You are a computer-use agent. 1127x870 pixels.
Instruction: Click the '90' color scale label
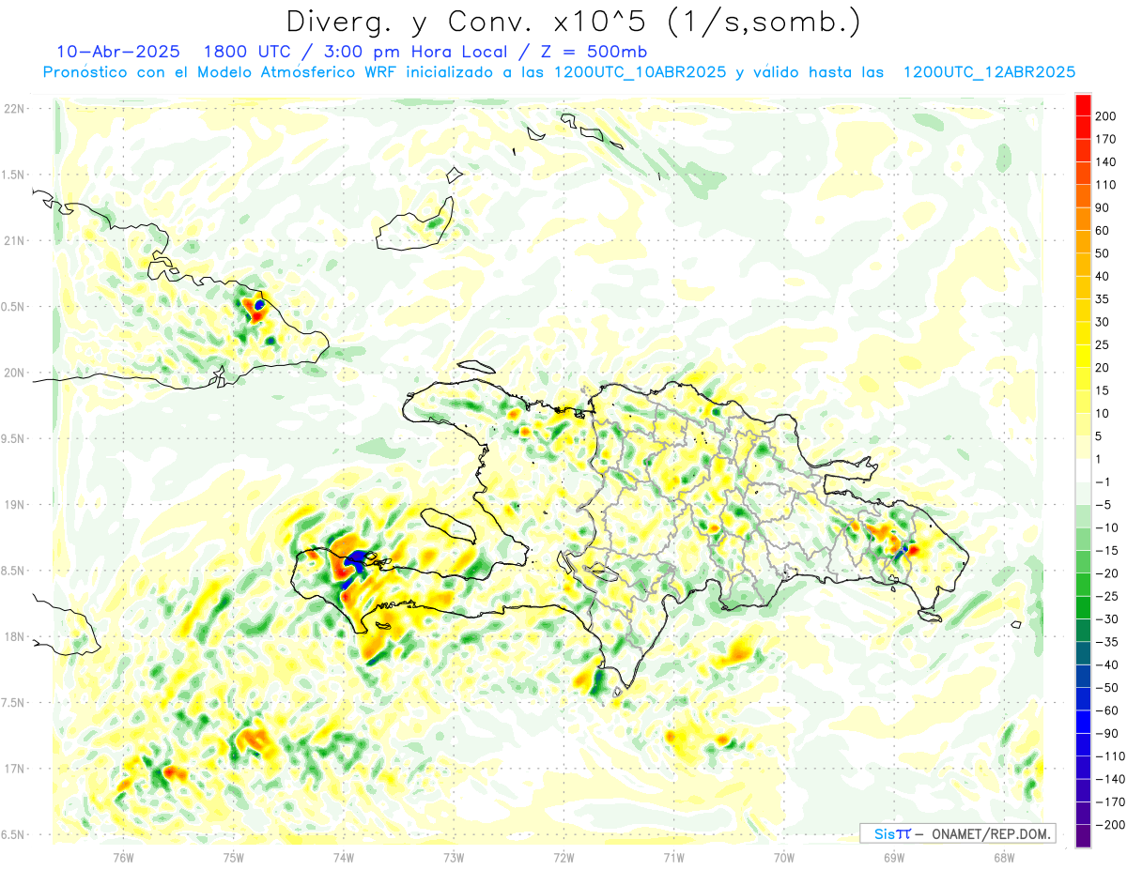(1104, 207)
